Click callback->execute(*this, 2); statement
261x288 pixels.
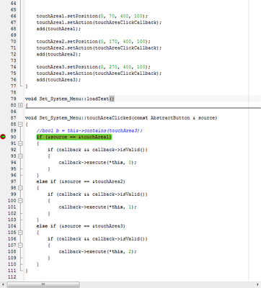tap(97, 251)
